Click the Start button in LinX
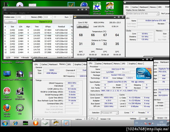The height and width of the screenshot is (132, 170). [10, 22]
